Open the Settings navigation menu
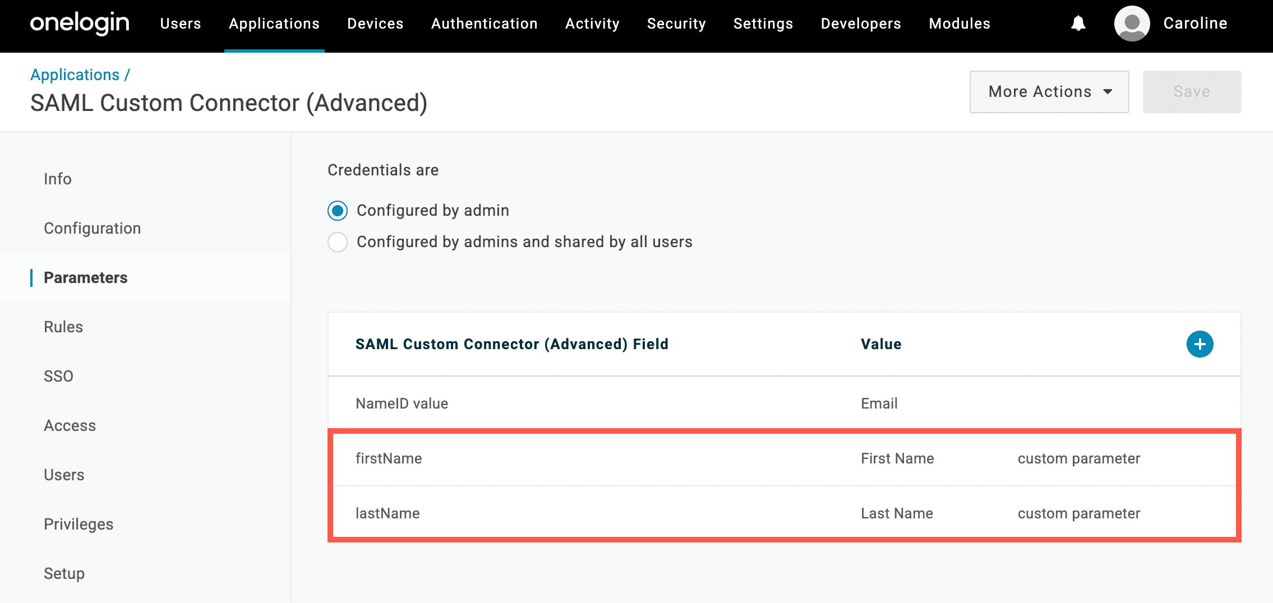The width and height of the screenshot is (1273, 603). pyautogui.click(x=763, y=24)
